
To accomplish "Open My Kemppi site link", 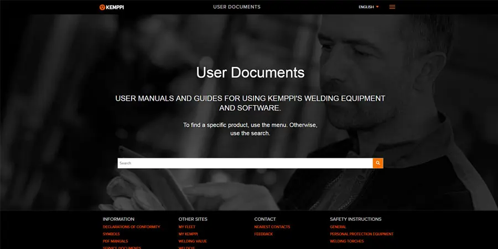I will point(188,234).
